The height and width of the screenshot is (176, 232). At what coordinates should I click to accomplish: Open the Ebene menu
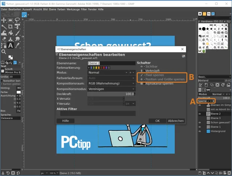(x=53, y=9)
